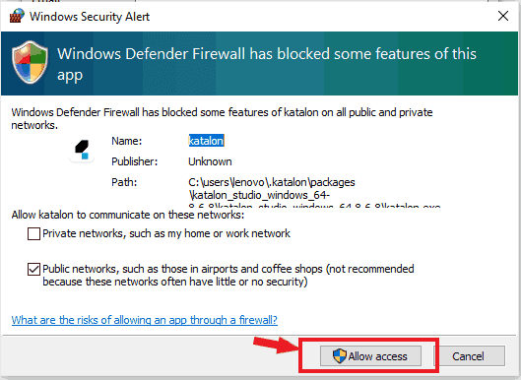Click the Cancel button

469,356
